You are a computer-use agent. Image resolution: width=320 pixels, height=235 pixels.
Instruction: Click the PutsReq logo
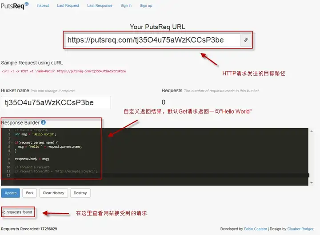tap(14, 5)
